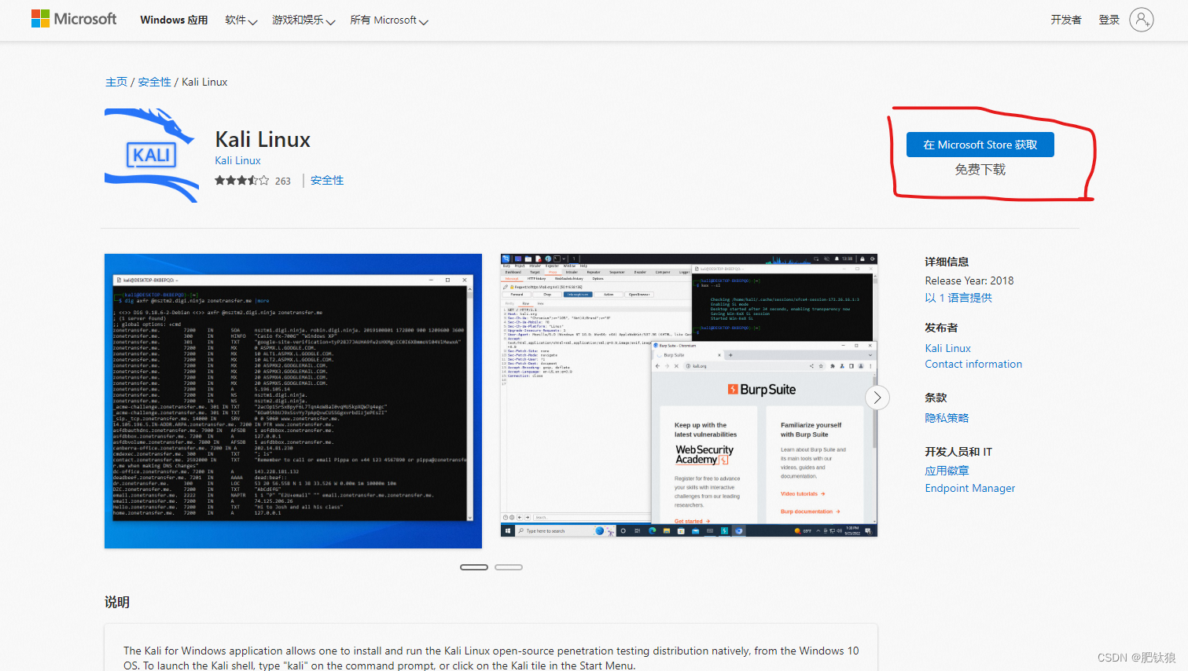Open the Kali Linux link under 发布者
This screenshot has height=671, width=1188.
coord(947,348)
